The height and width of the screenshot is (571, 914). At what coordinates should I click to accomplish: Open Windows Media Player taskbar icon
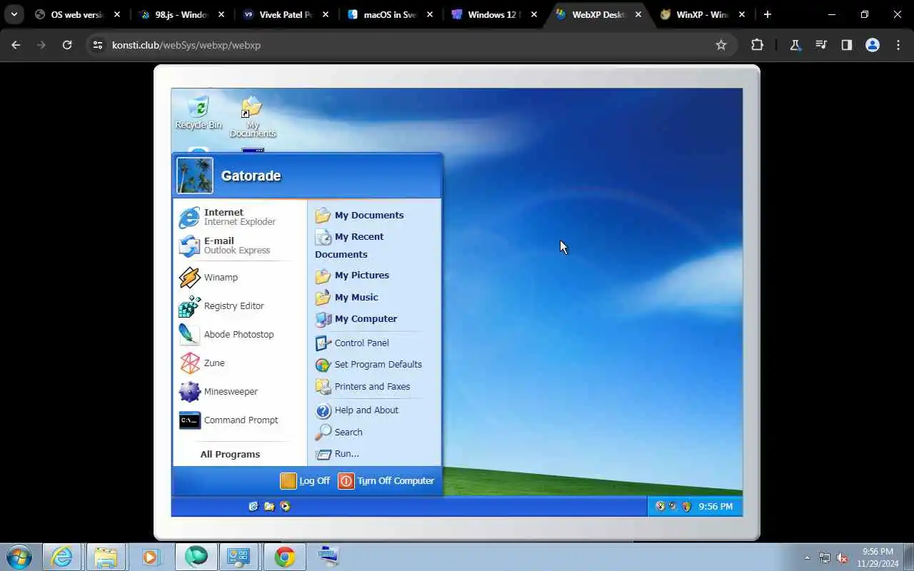tap(150, 557)
